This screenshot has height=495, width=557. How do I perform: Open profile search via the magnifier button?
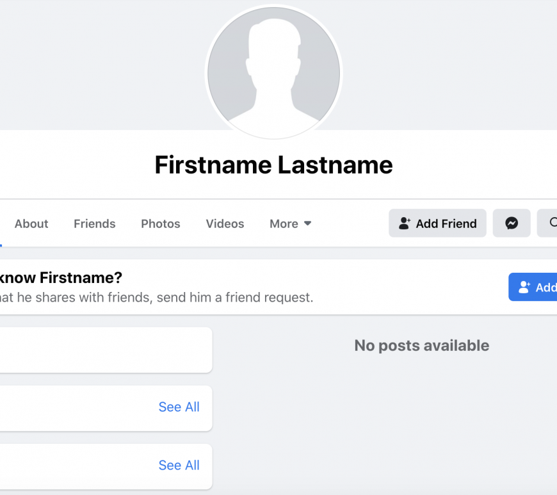(x=547, y=223)
